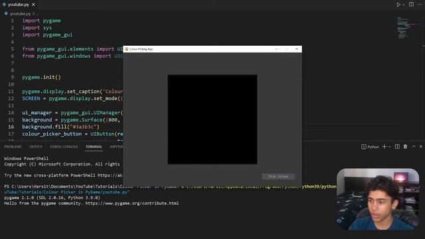
Task: Maximize panel with the chevron-up icon
Action: [414, 147]
